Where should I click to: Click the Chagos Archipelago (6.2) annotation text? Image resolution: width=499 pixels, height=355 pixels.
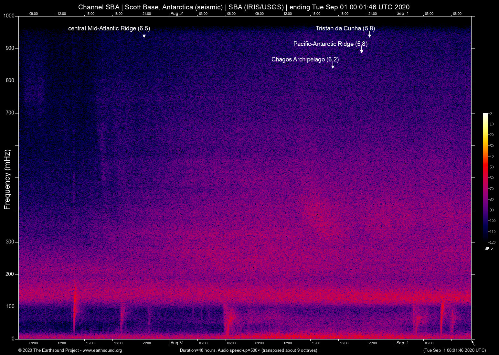[x=305, y=59]
